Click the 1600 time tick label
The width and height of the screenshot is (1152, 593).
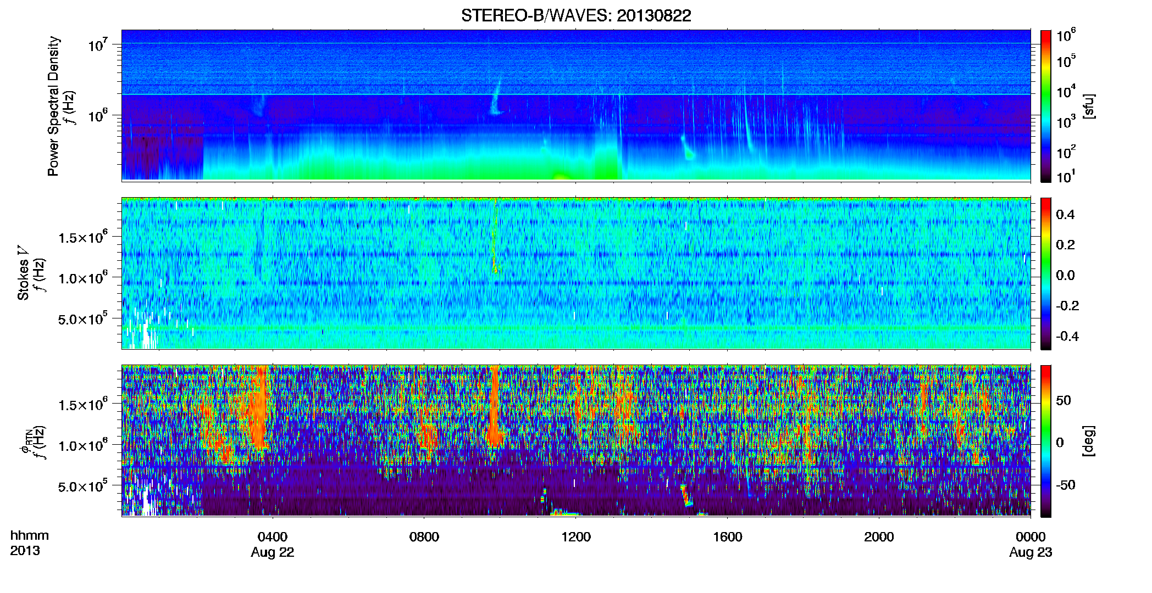click(727, 536)
